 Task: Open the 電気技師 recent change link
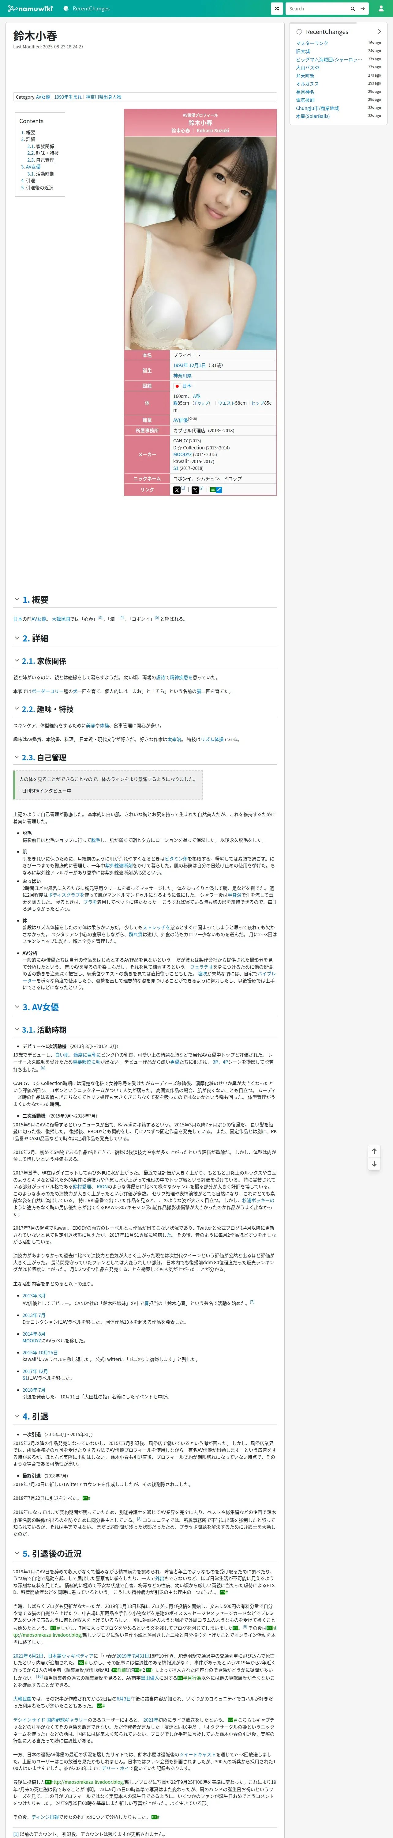click(x=305, y=100)
